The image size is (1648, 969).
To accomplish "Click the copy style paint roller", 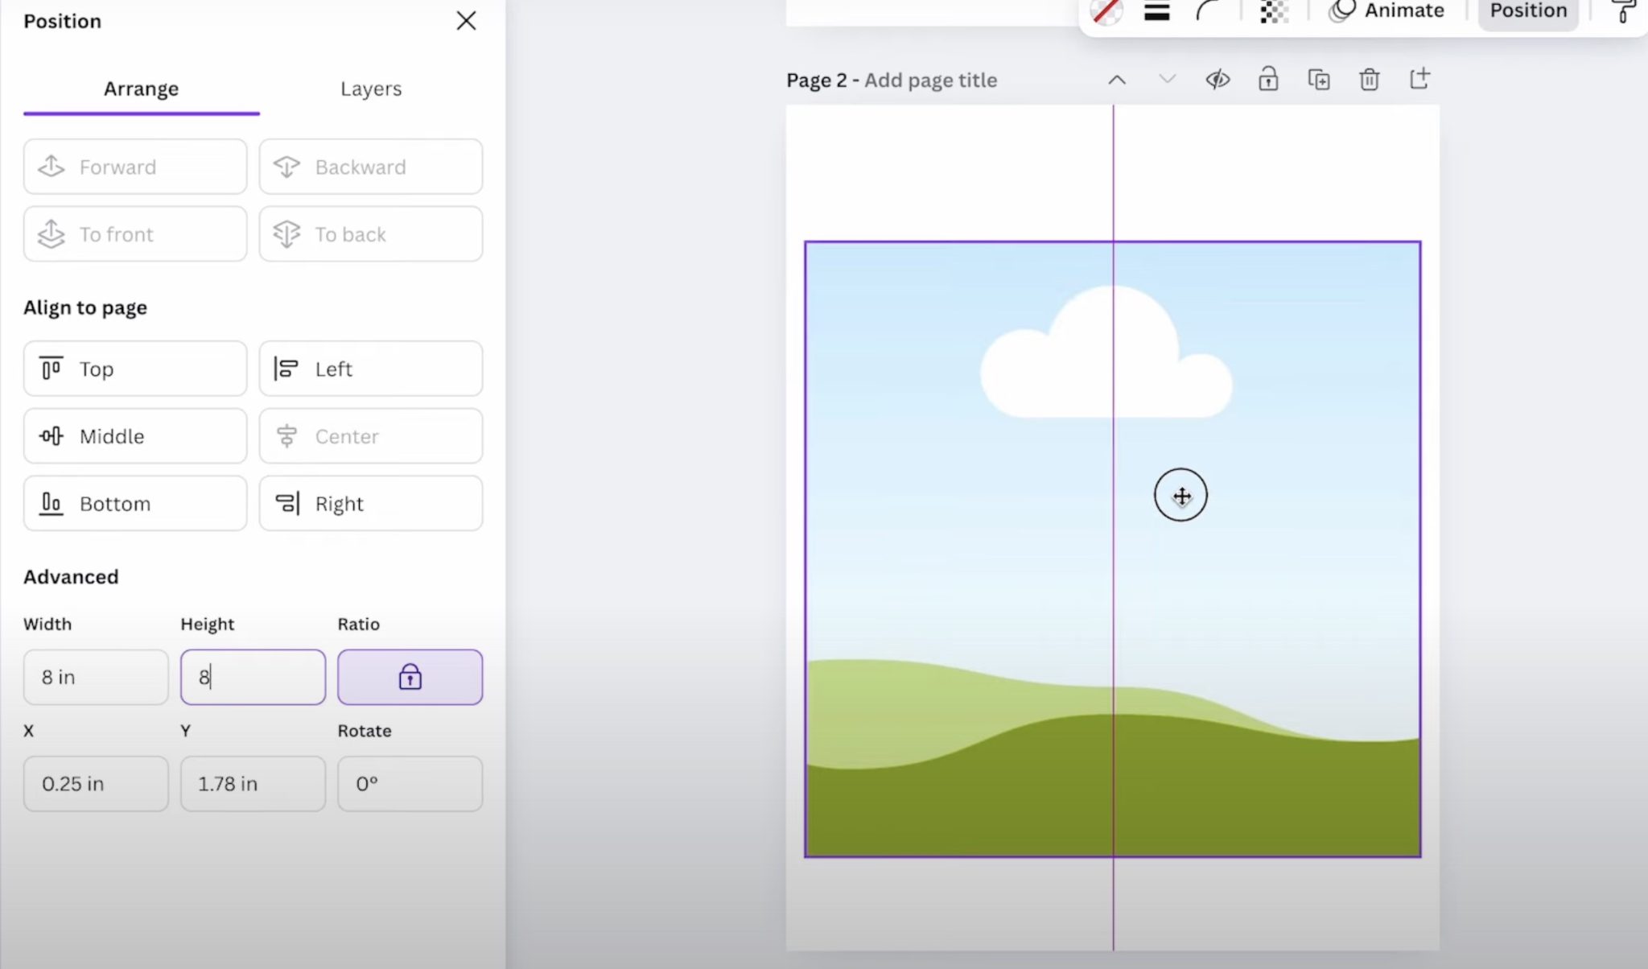I will click(x=1622, y=11).
